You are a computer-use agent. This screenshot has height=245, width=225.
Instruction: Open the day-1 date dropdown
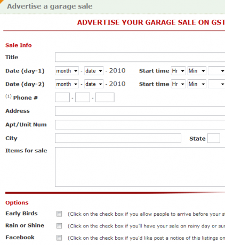[x=94, y=71]
